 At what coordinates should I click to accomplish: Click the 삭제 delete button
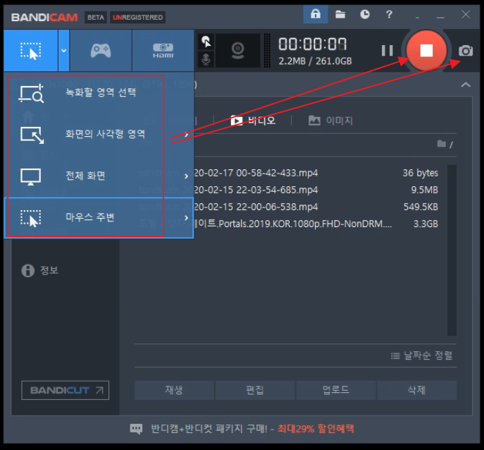click(416, 390)
